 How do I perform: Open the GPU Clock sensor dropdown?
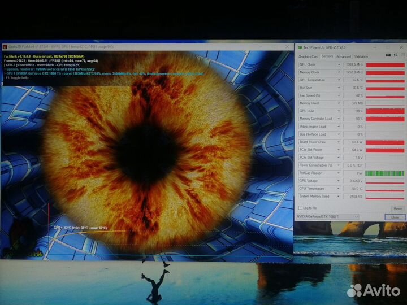click(339, 64)
